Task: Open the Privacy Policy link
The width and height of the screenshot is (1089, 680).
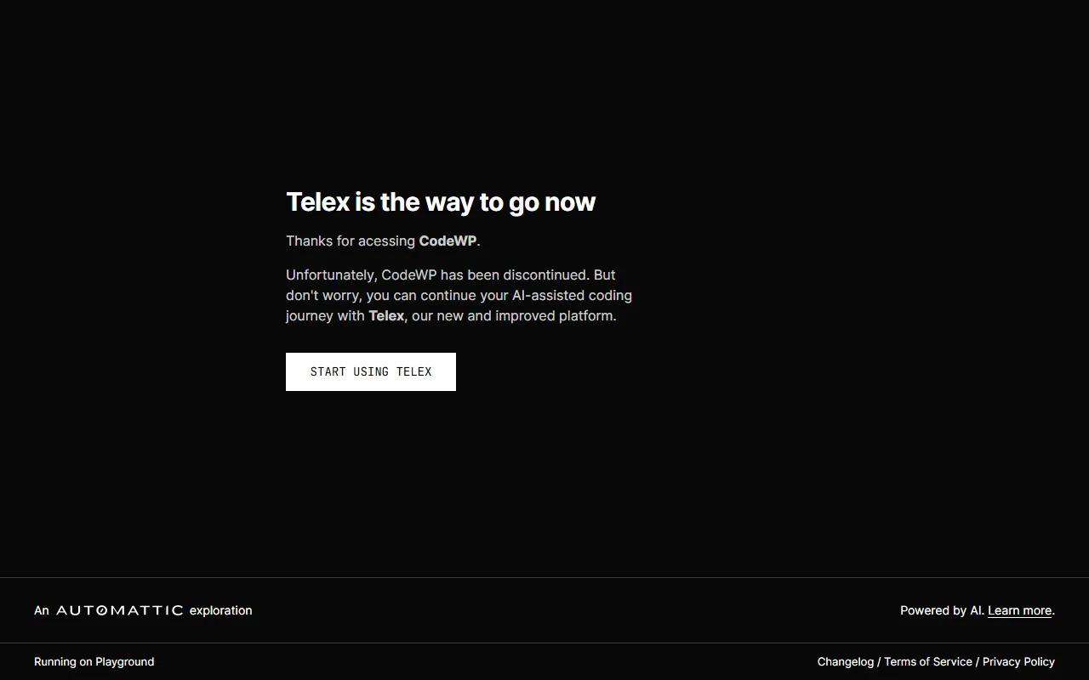Action: tap(1018, 661)
